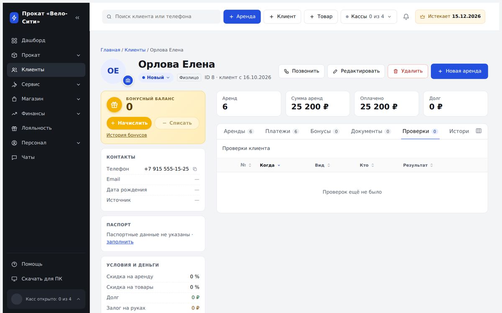This screenshot has height=313, width=502.
Task: Open История бонусов link
Action: [127, 135]
